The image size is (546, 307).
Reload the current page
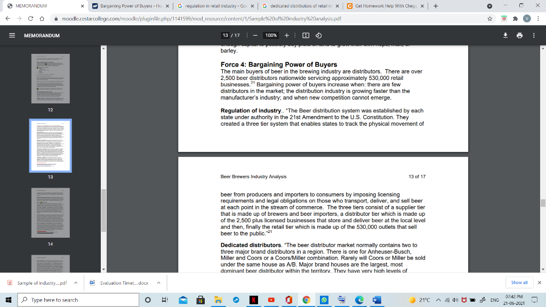tap(29, 17)
